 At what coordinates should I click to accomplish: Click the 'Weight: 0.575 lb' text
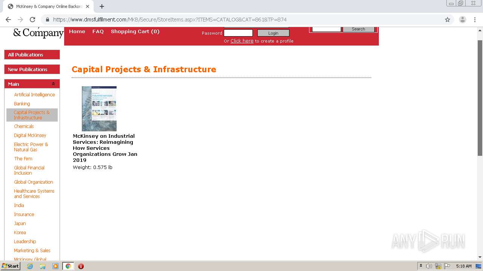[x=92, y=167]
